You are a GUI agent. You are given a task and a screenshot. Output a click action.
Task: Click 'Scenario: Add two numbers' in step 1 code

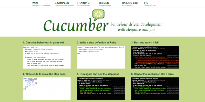pyautogui.click(x=36, y=58)
